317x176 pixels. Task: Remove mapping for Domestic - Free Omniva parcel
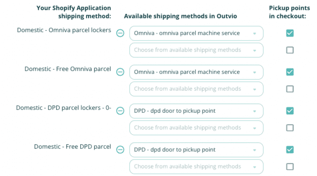(x=120, y=72)
